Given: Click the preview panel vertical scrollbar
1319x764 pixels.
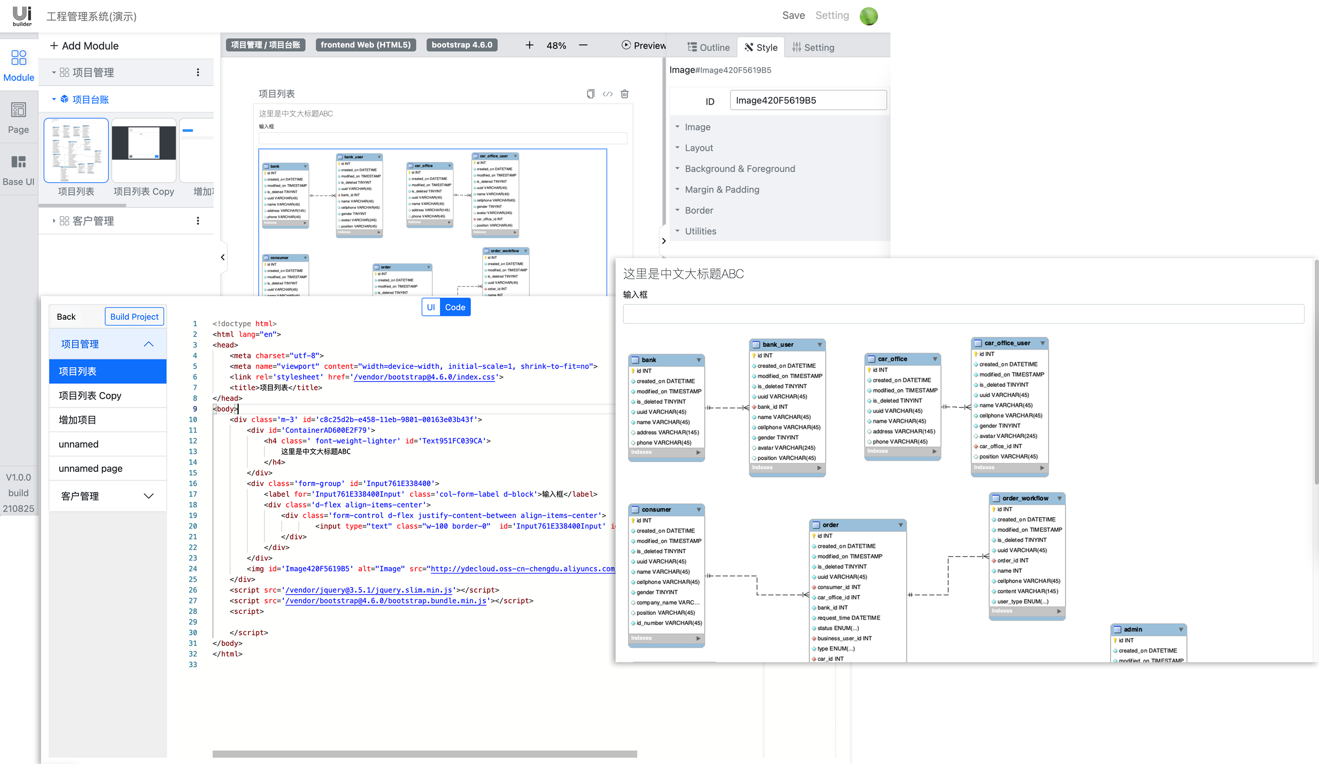Looking at the screenshot, I should pyautogui.click(x=1316, y=371).
